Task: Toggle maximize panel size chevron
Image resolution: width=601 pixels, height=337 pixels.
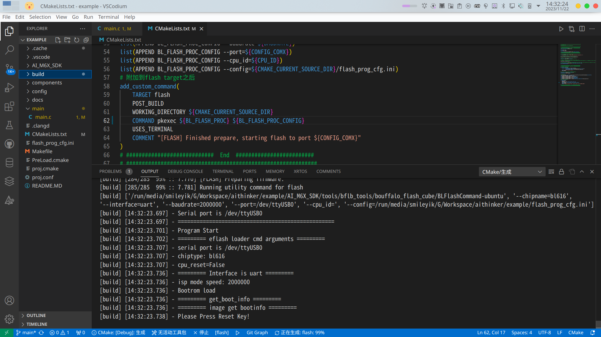Action: pos(582,172)
